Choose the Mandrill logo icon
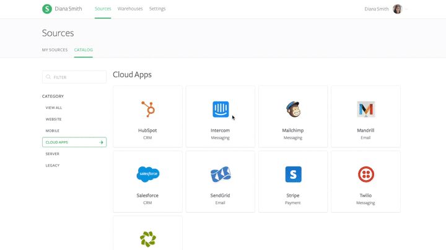Viewport: 446px width, 250px height. 365,110
